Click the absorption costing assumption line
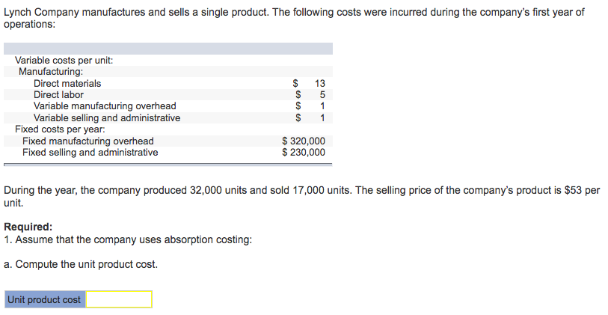Viewport: 608px width, 315px height. 128,239
